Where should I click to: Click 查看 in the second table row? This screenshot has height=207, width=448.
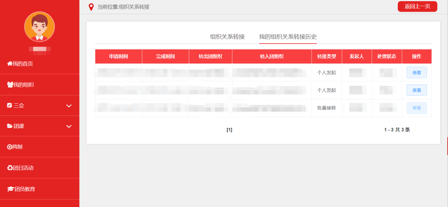[416, 90]
